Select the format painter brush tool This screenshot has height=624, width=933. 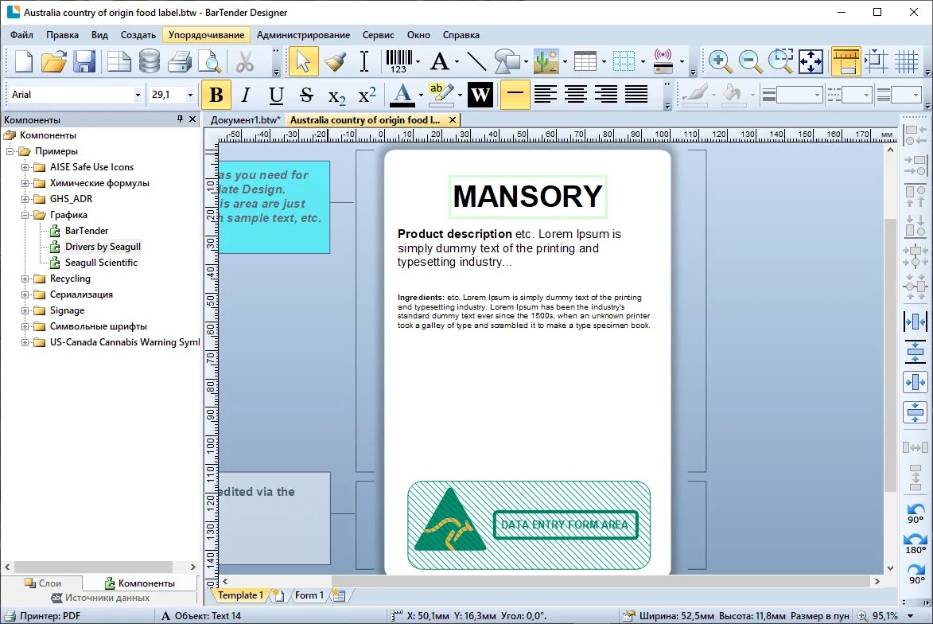tap(335, 61)
